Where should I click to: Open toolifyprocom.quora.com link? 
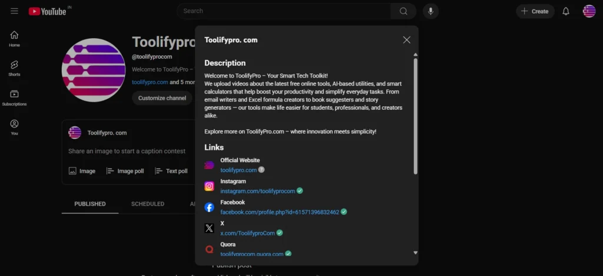(x=252, y=254)
